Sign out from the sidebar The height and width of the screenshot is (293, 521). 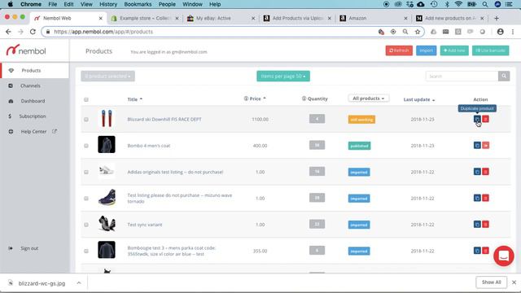(x=29, y=248)
